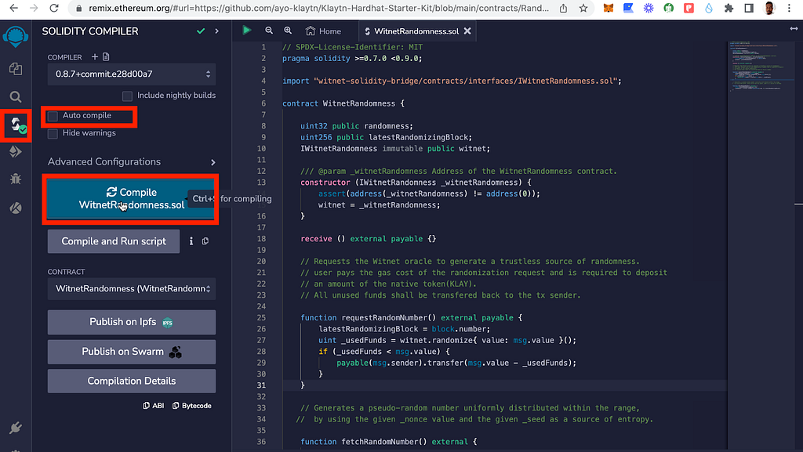This screenshot has height=452, width=803.
Task: Open Deploy & run transactions sidebar icon
Action: [16, 151]
